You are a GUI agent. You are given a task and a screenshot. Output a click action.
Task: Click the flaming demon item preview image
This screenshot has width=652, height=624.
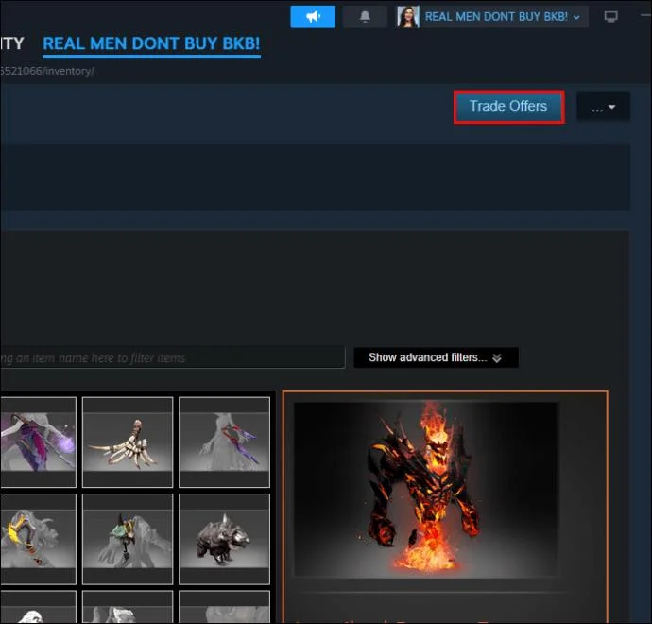click(425, 489)
